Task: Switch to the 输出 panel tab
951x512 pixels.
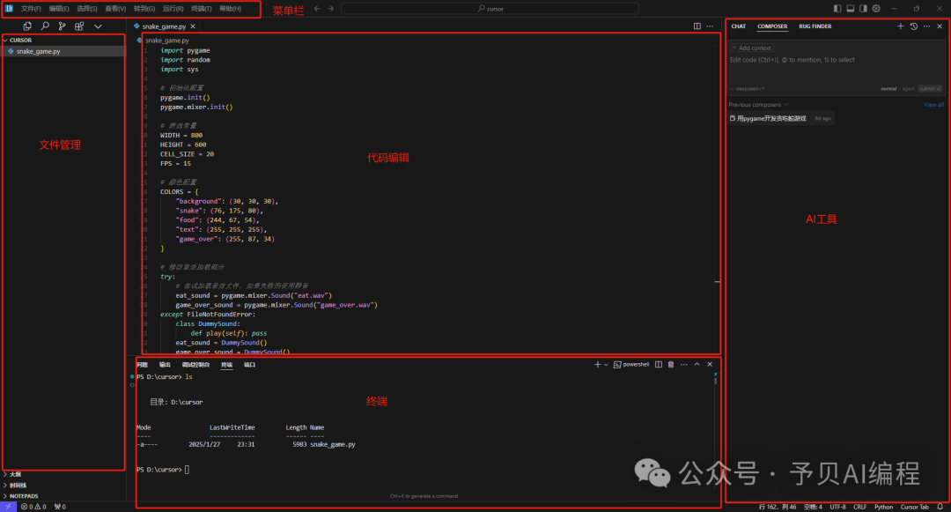Action: [165, 365]
